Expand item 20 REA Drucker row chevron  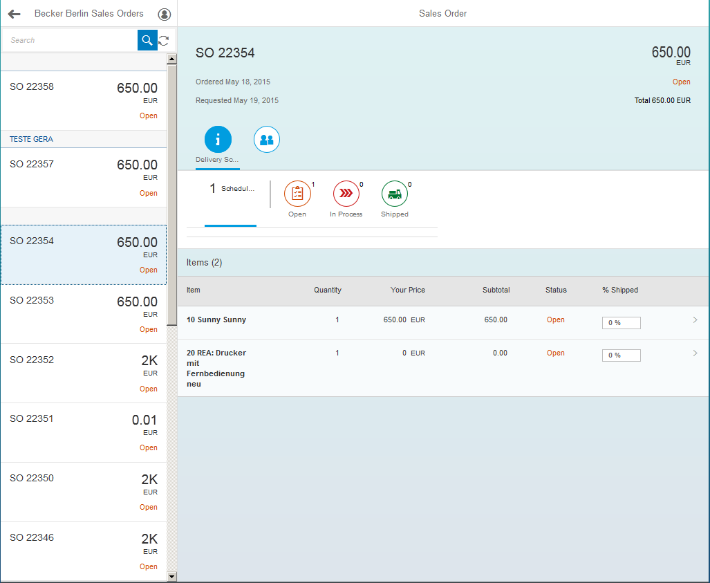point(695,353)
